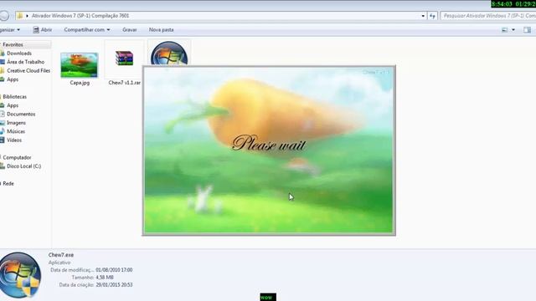
Task: Toggle the preview pane icon
Action: [x=527, y=30]
